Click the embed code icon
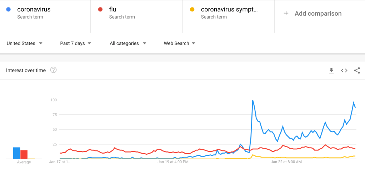365x170 pixels. [344, 71]
